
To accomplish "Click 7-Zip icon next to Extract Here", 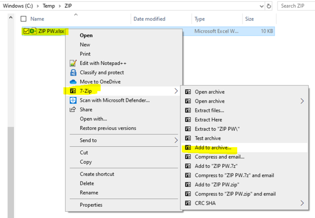I will [188, 120].
